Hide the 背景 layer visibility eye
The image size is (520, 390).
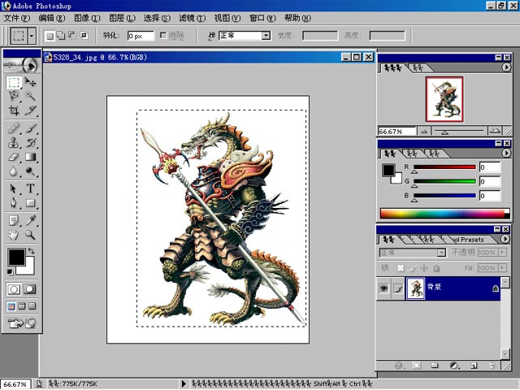tap(383, 288)
